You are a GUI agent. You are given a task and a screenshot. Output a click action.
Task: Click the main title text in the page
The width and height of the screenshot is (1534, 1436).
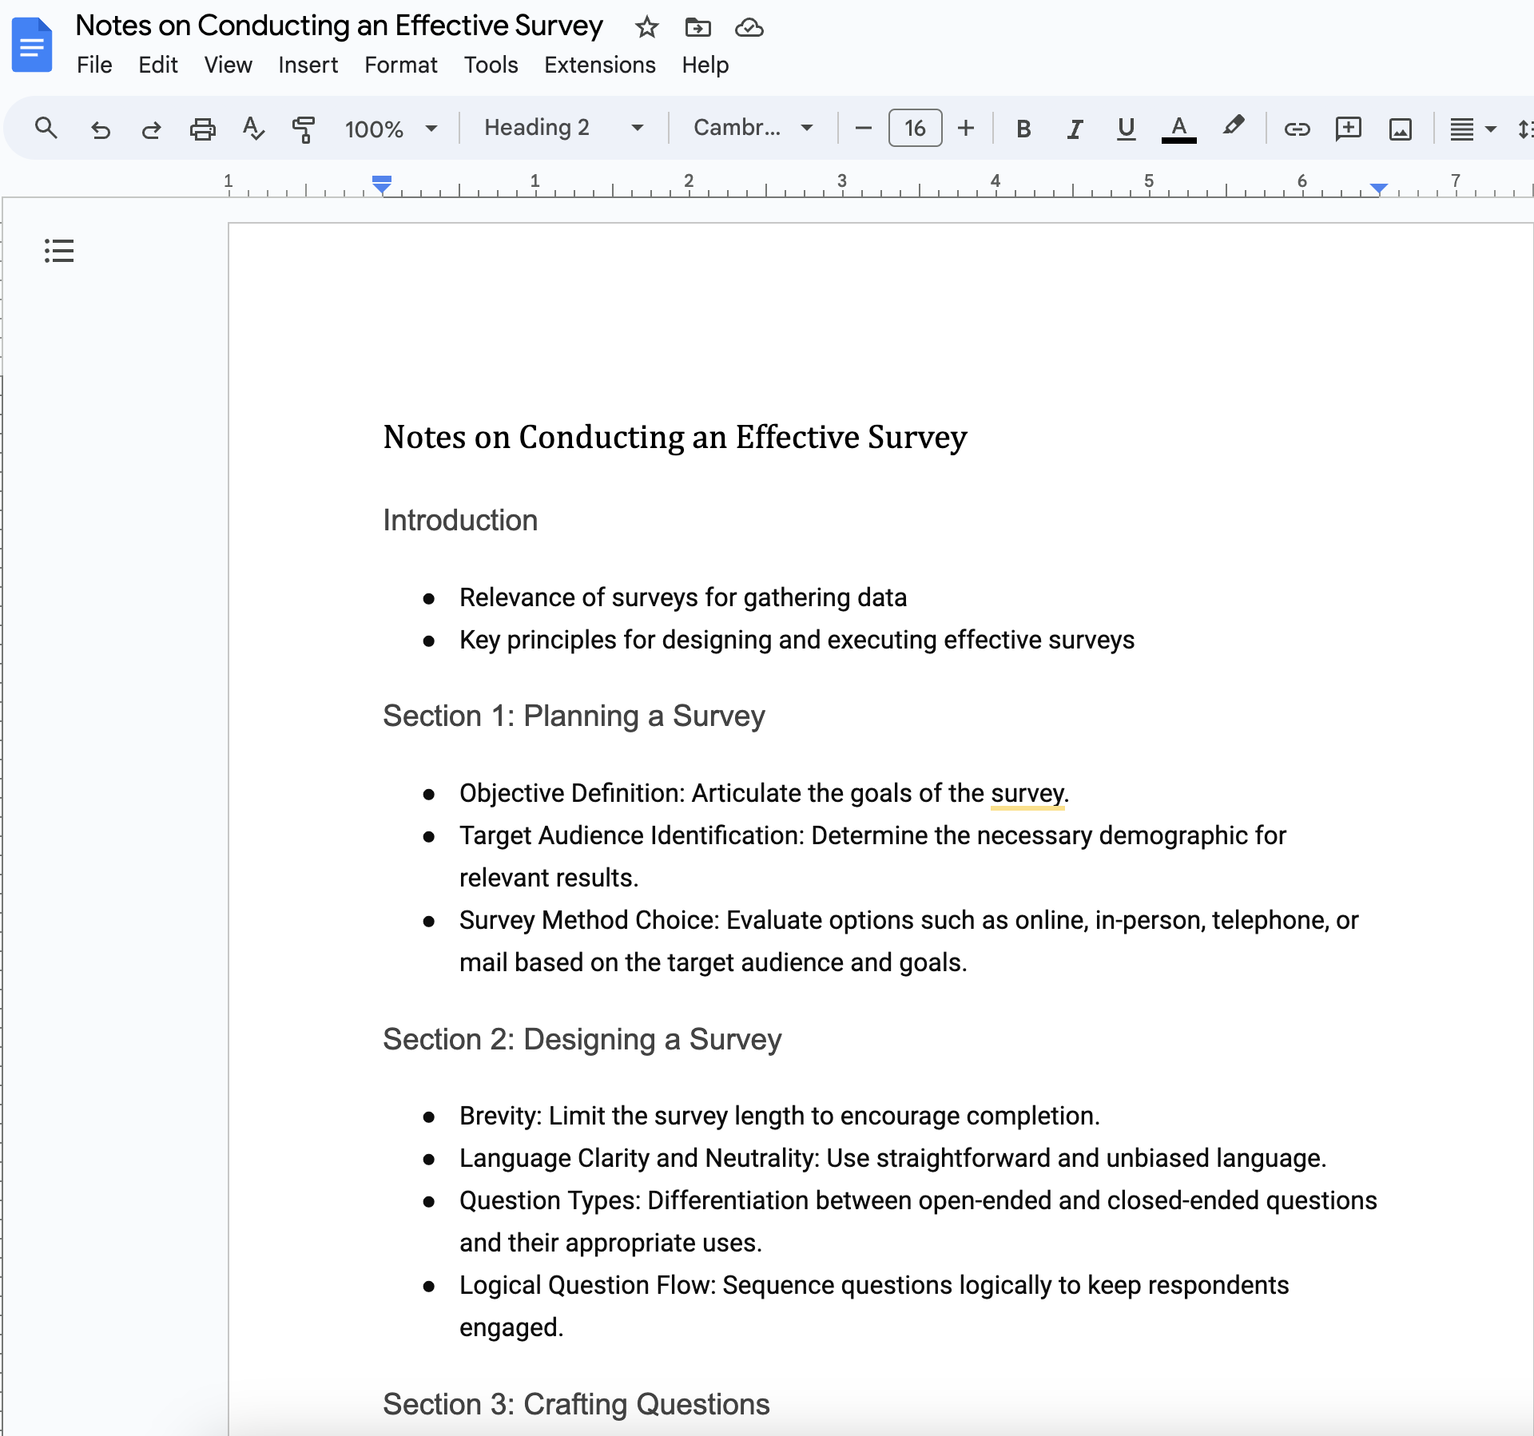(675, 437)
